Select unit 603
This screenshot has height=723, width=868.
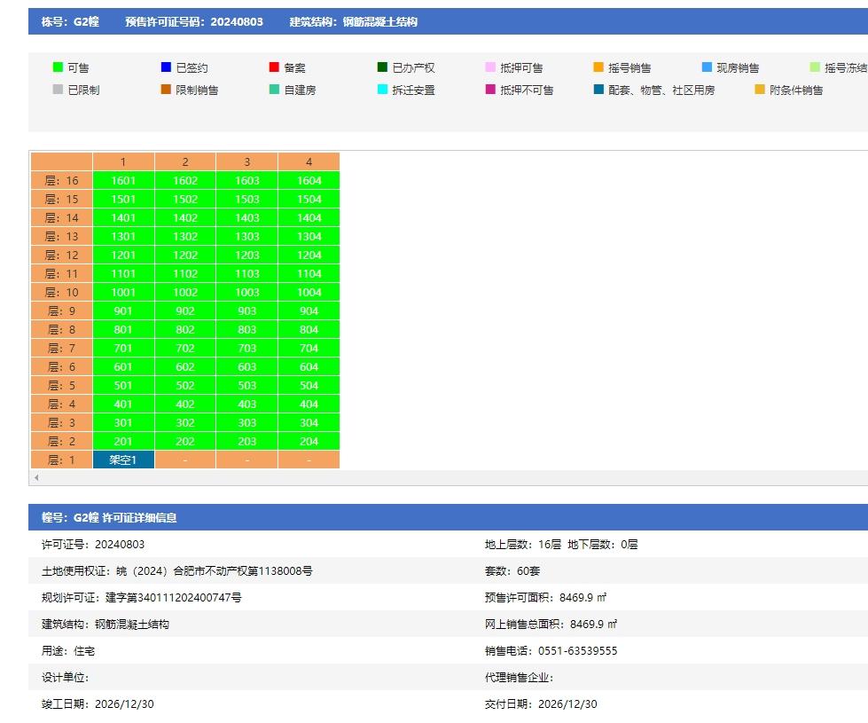[x=246, y=366]
